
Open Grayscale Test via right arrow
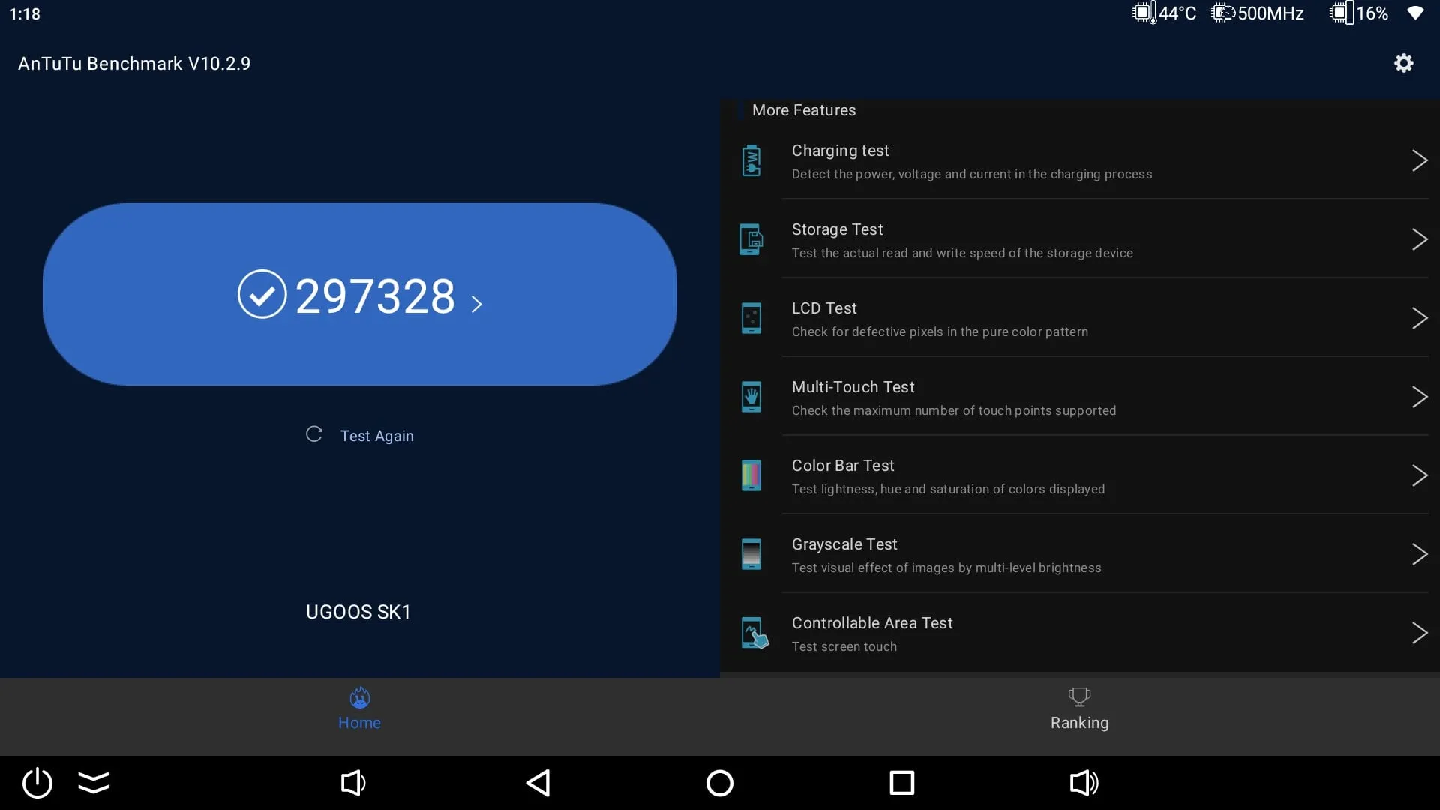tap(1419, 554)
